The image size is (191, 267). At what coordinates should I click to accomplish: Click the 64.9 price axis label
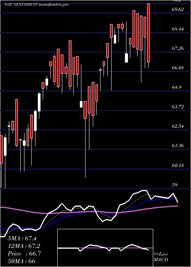(176, 87)
